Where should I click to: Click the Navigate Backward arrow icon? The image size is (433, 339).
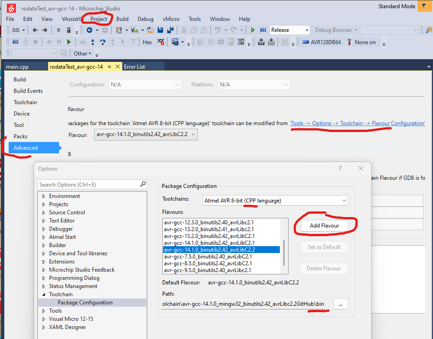[x=89, y=30]
